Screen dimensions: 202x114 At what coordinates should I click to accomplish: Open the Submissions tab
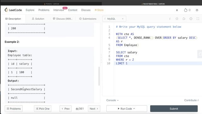pos(88,19)
